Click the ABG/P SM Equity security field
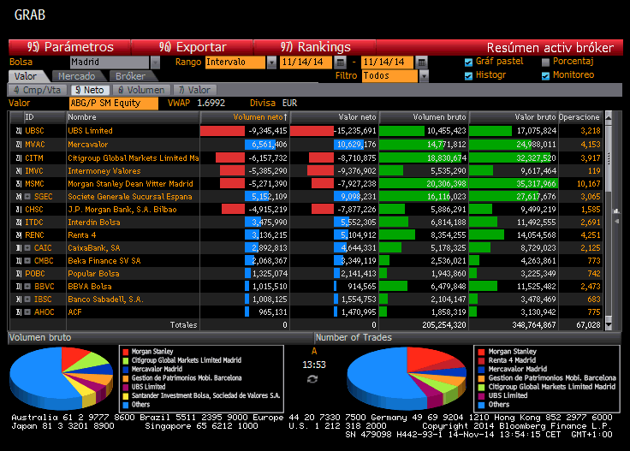 (114, 104)
